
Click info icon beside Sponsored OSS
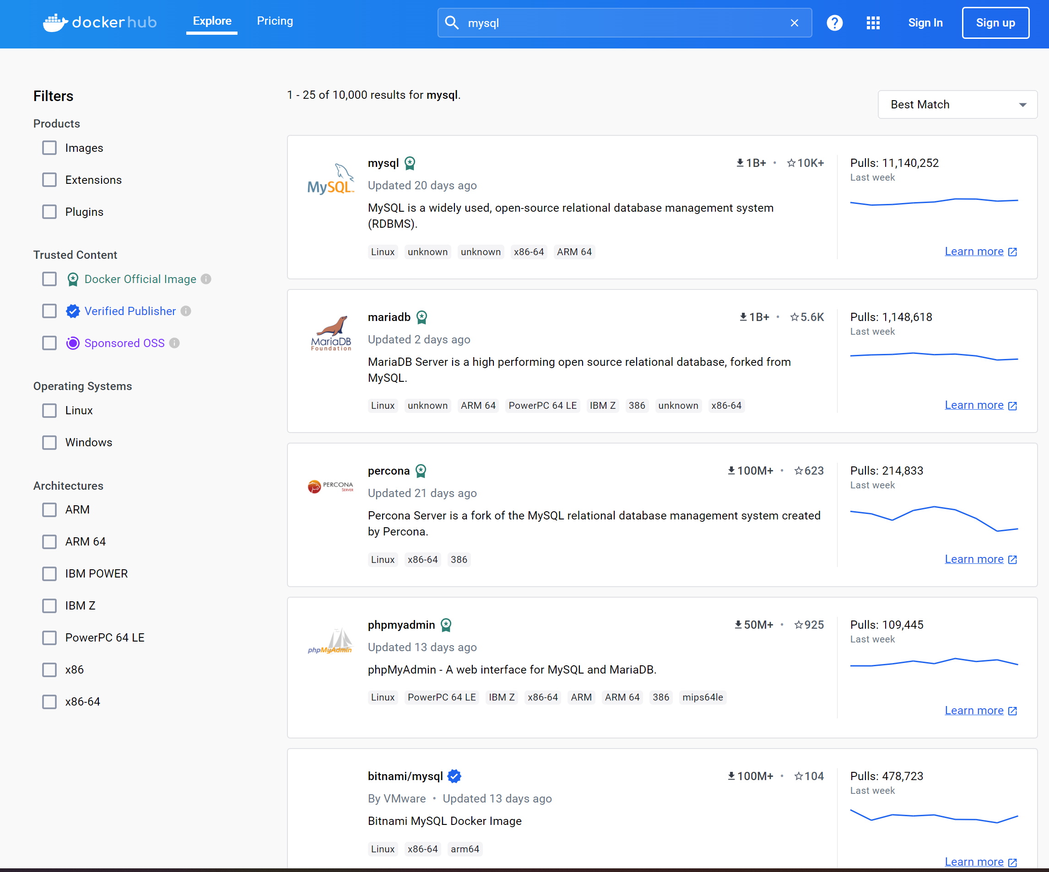click(174, 343)
